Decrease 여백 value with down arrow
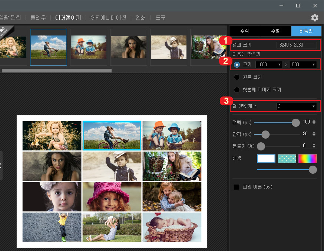This screenshot has height=251, width=324. (314, 123)
